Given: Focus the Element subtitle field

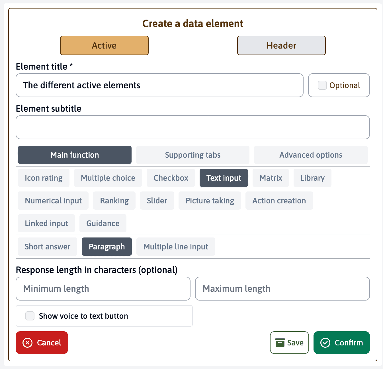Looking at the screenshot, I should point(193,127).
